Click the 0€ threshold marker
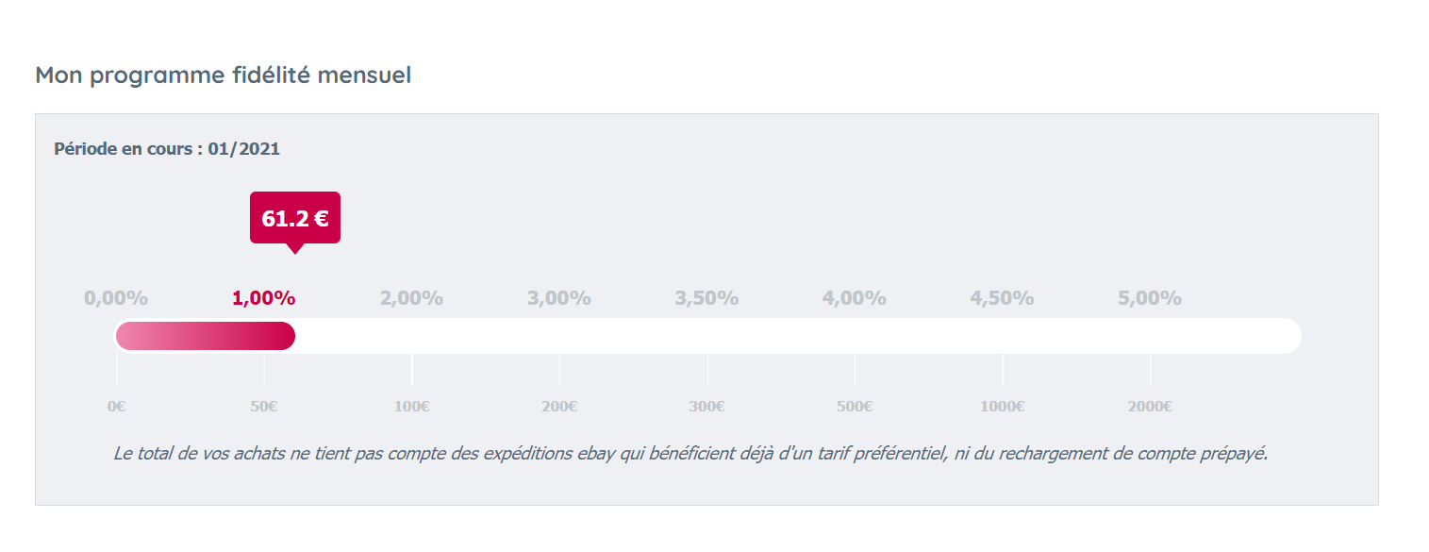Image resolution: width=1429 pixels, height=552 pixels. (117, 407)
